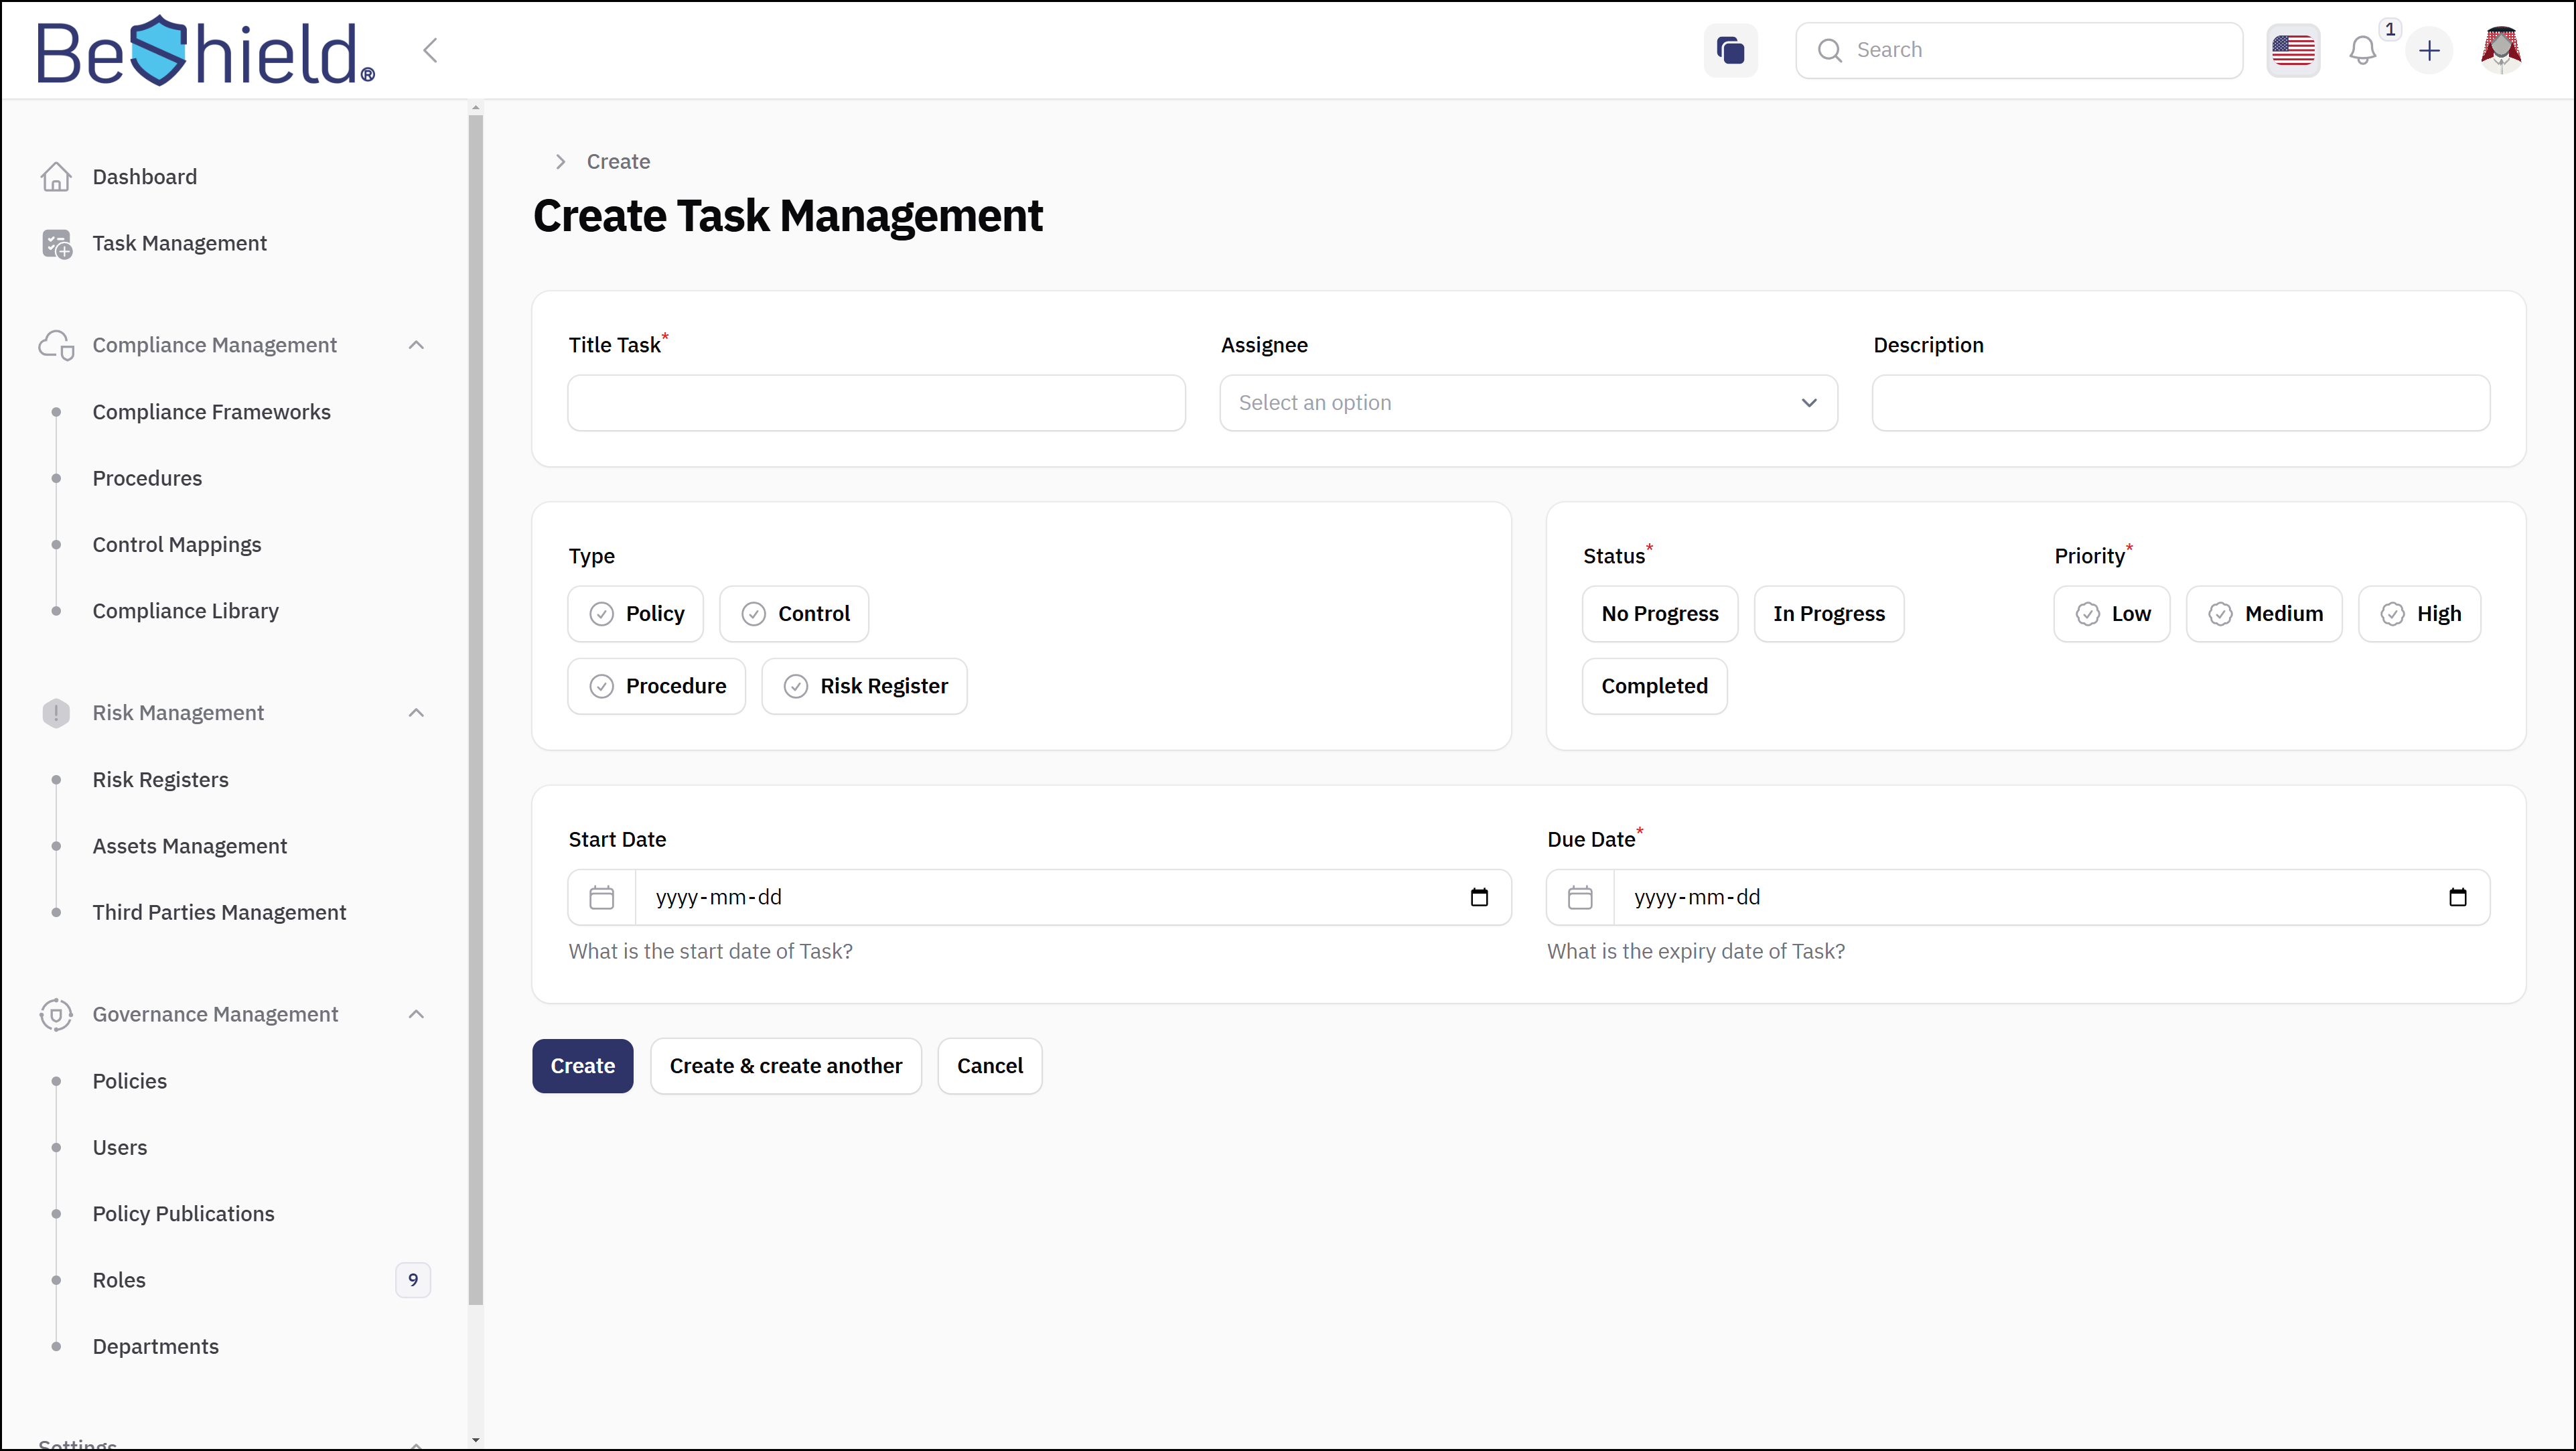The width and height of the screenshot is (2576, 1451).
Task: Click Create & create another
Action: tap(786, 1066)
